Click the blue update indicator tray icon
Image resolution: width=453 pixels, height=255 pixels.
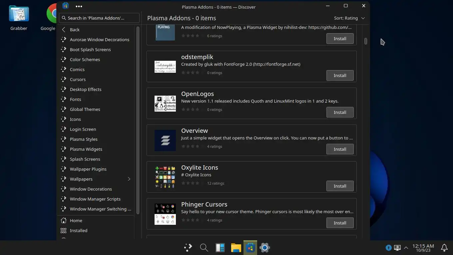point(388,248)
